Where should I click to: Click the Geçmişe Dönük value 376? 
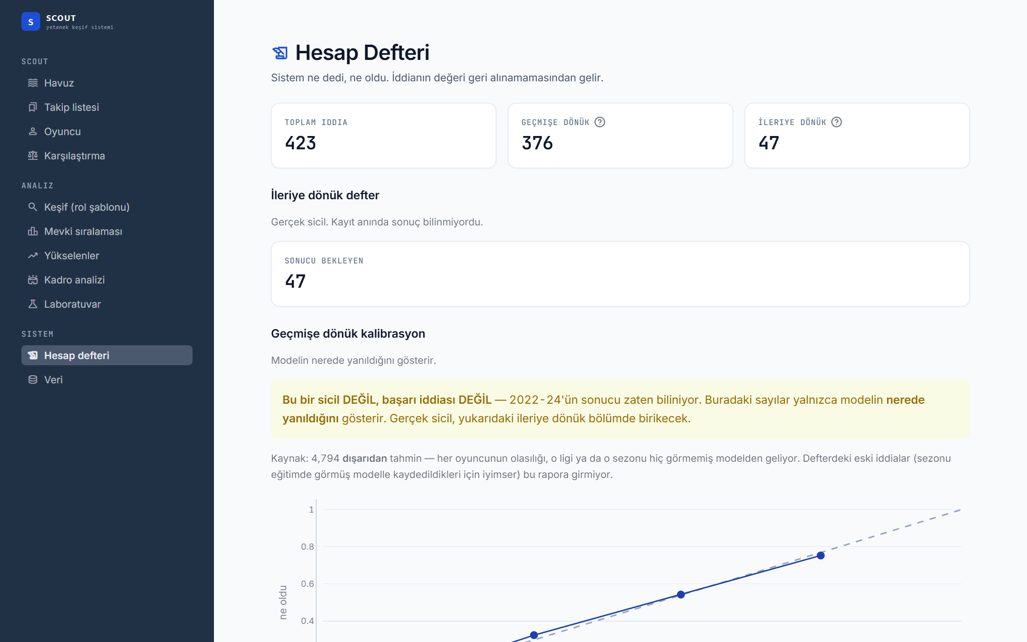click(x=537, y=143)
